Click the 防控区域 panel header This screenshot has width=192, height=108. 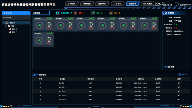pyautogui.click(x=16, y=13)
